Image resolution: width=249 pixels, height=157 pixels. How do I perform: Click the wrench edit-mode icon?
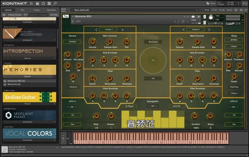(x=66, y=16)
